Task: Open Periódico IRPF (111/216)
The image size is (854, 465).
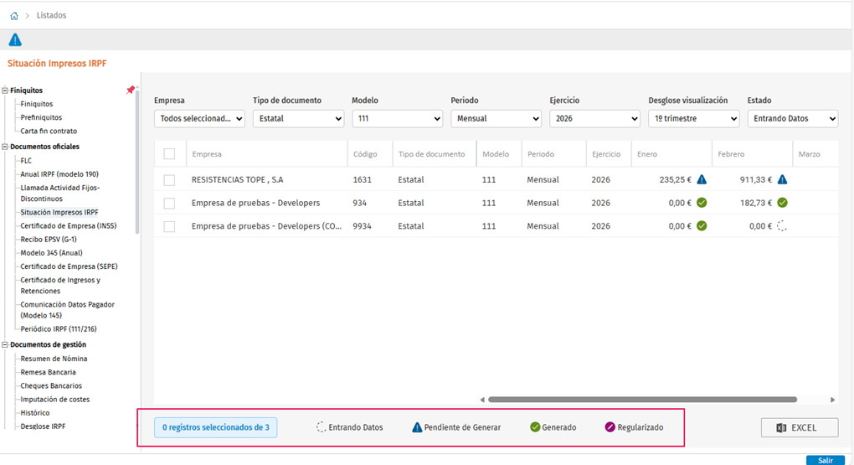Action: pyautogui.click(x=59, y=329)
